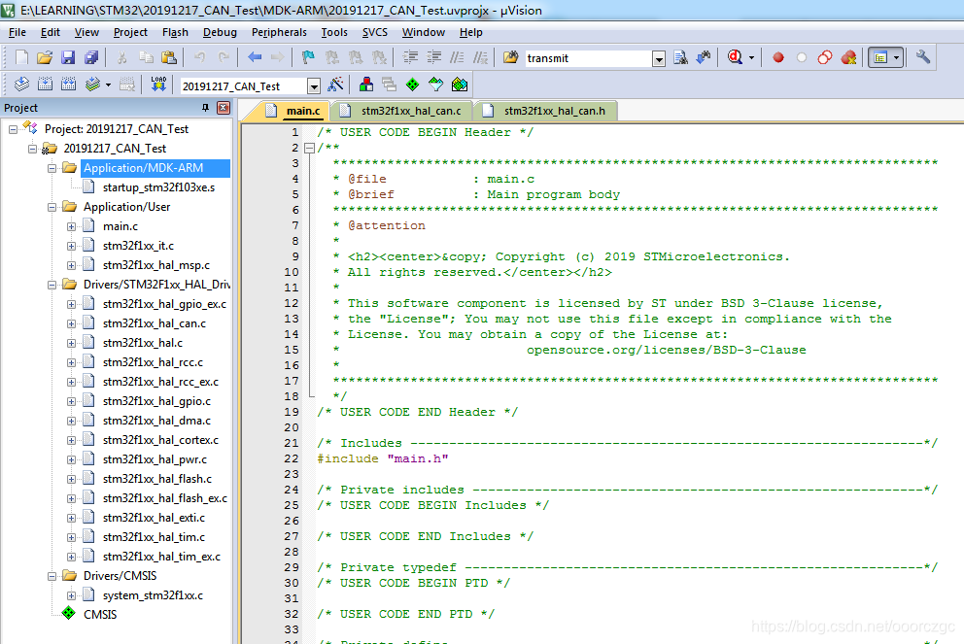Place cursor on the #include "main.h" line
This screenshot has width=964, height=644.
pos(383,459)
